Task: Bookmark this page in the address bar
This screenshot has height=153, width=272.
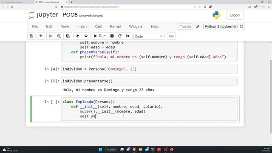Action: pos(57,7)
